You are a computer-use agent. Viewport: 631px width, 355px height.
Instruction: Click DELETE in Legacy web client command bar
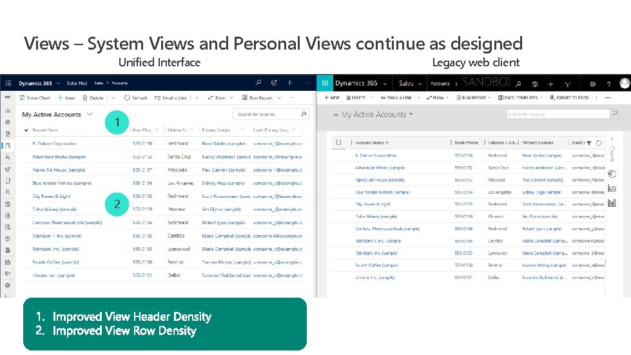[x=356, y=98]
